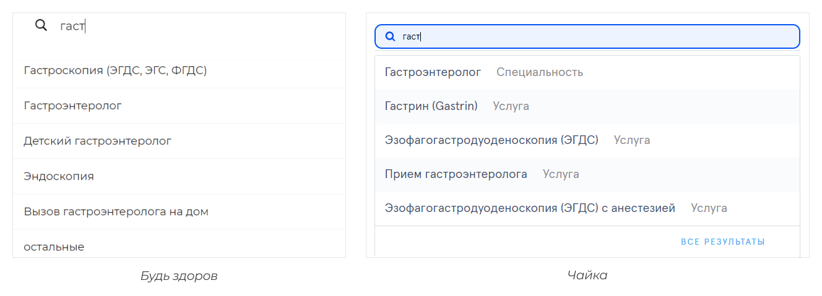Choose 'ЭГДС с анестезией' service result

[529, 208]
